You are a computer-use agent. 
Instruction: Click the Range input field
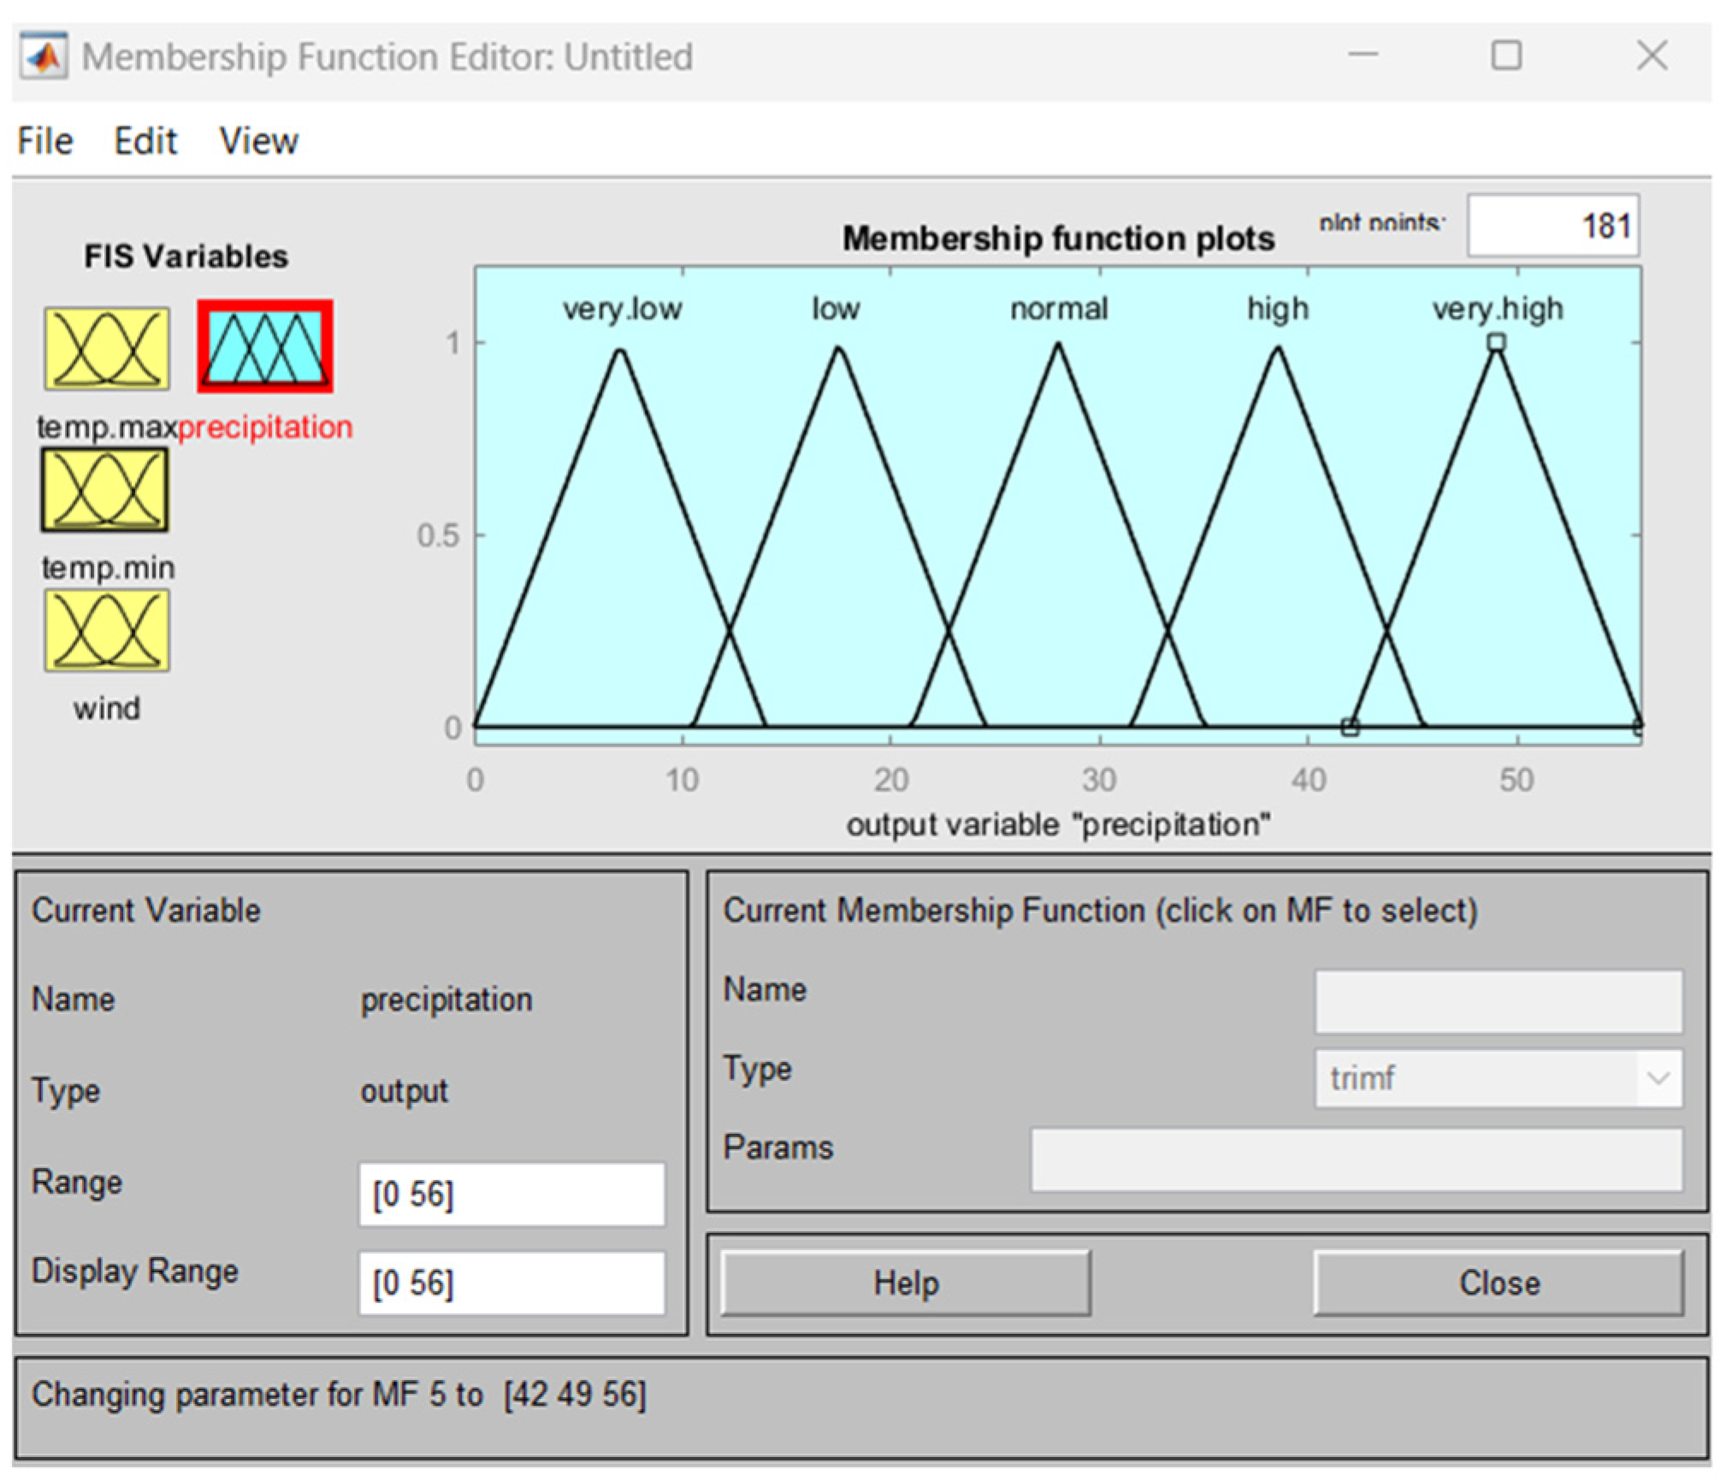click(511, 1194)
